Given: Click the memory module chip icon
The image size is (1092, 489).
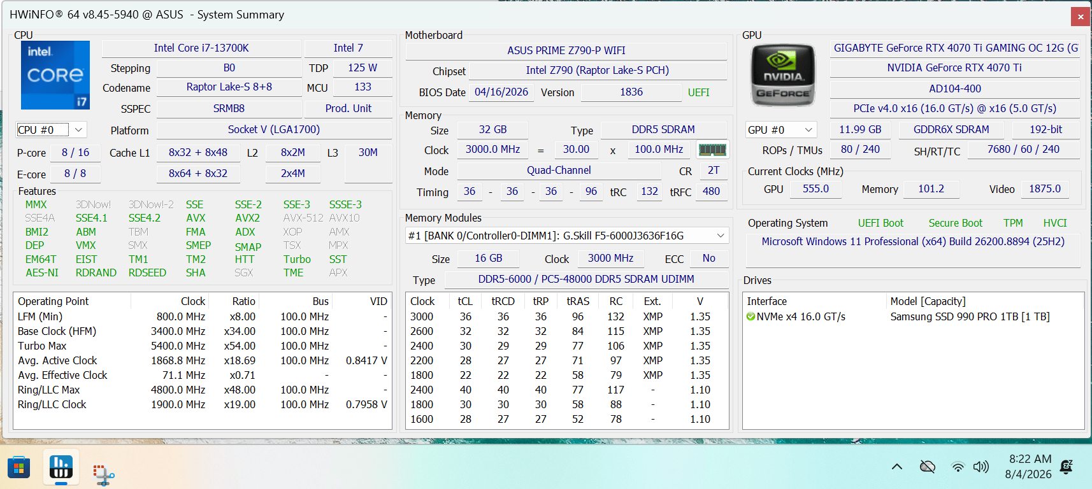Looking at the screenshot, I should 712,150.
